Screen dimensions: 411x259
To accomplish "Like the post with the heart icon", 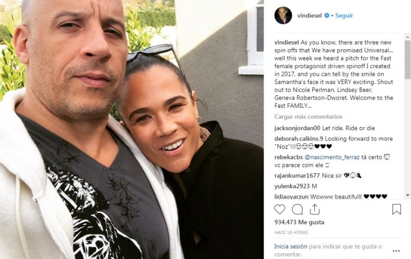I will coord(279,209).
